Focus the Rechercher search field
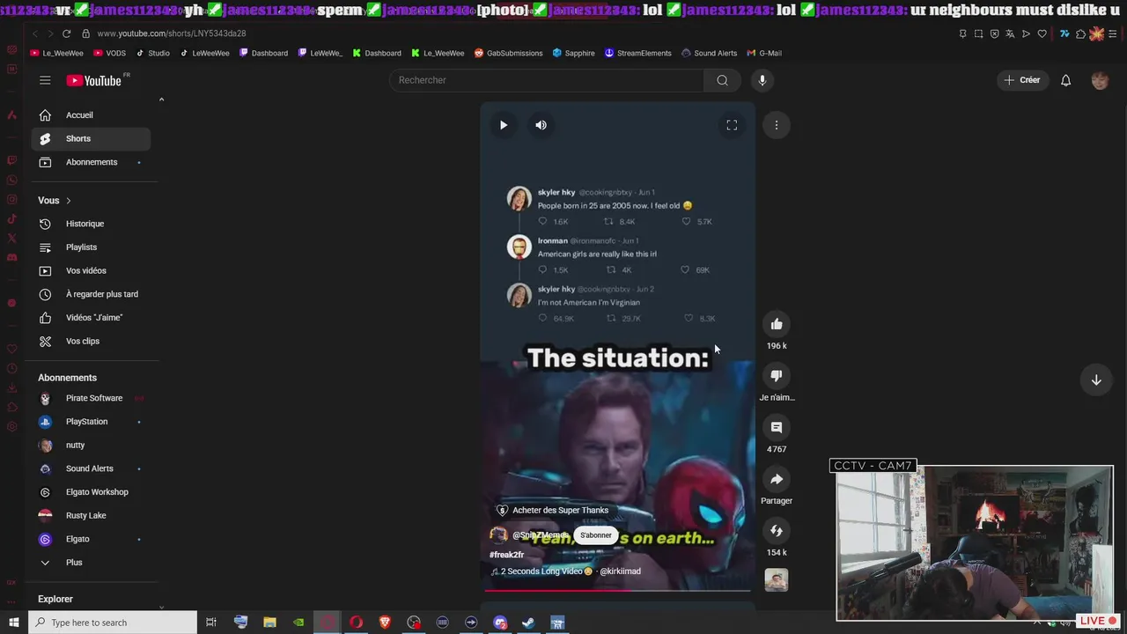The image size is (1127, 634). 546,80
